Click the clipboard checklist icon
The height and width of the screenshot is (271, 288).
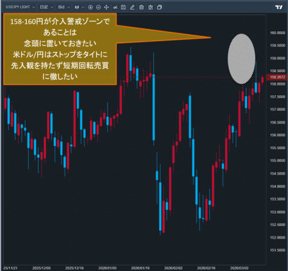(x=150, y=8)
